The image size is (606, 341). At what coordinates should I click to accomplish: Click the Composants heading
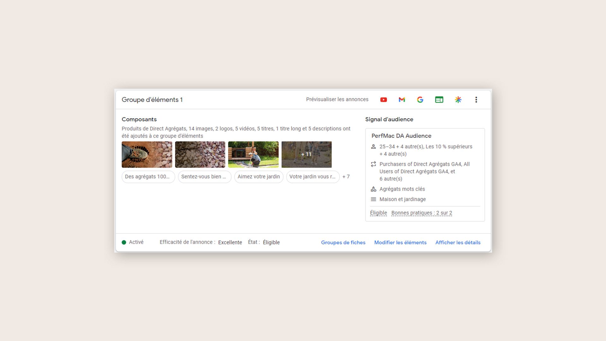click(139, 119)
